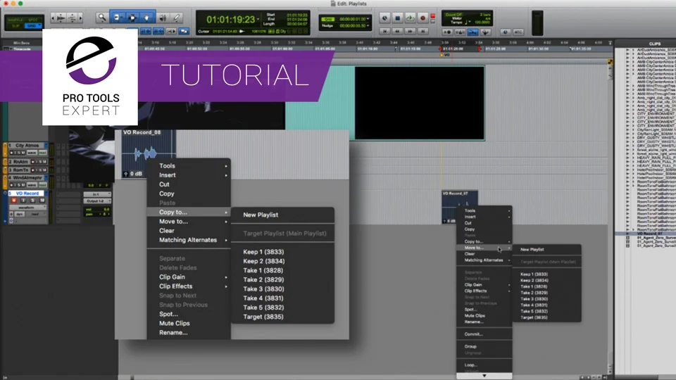
Task: Open the Output 1-2 selector
Action: pyautogui.click(x=97, y=201)
